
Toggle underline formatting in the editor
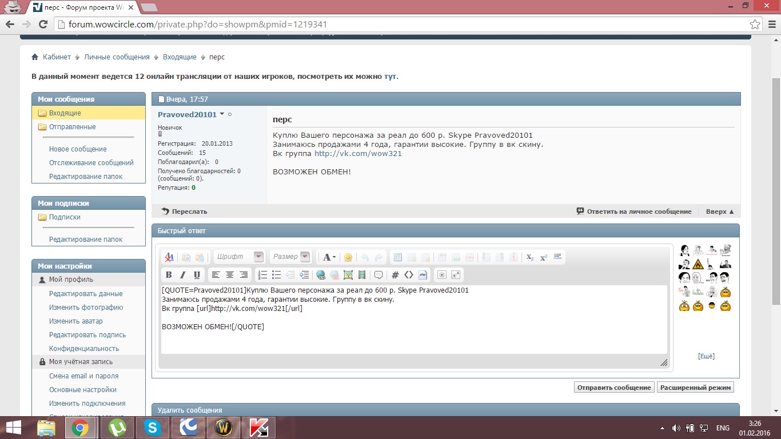[x=197, y=275]
